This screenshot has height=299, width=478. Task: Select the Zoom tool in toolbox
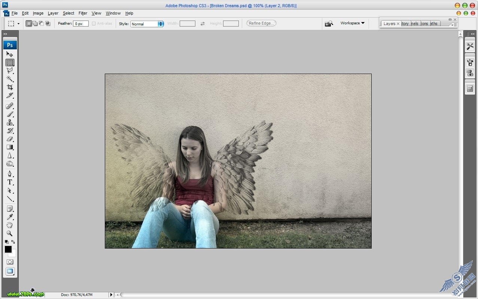[10, 233]
